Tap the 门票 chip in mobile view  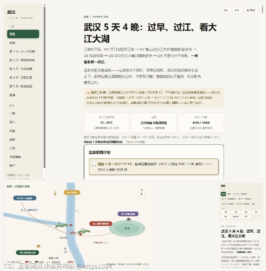pyautogui.click(x=225, y=212)
